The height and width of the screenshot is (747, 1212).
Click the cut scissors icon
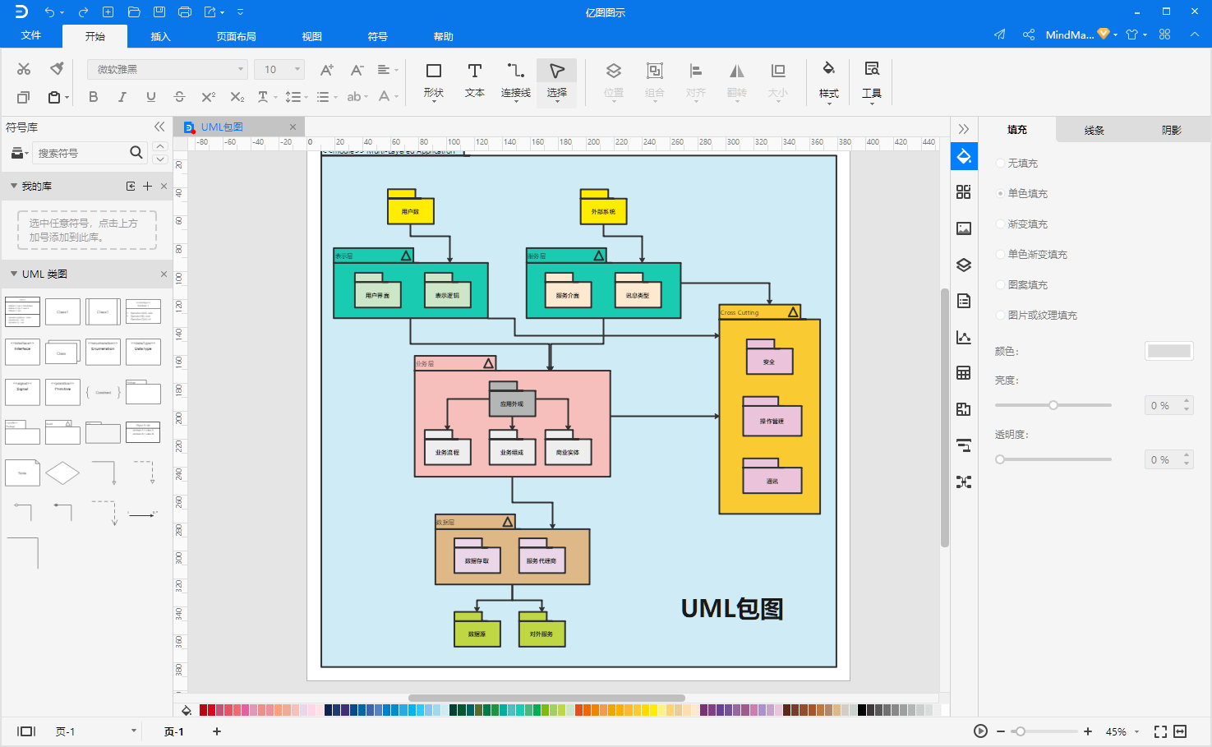coord(24,69)
